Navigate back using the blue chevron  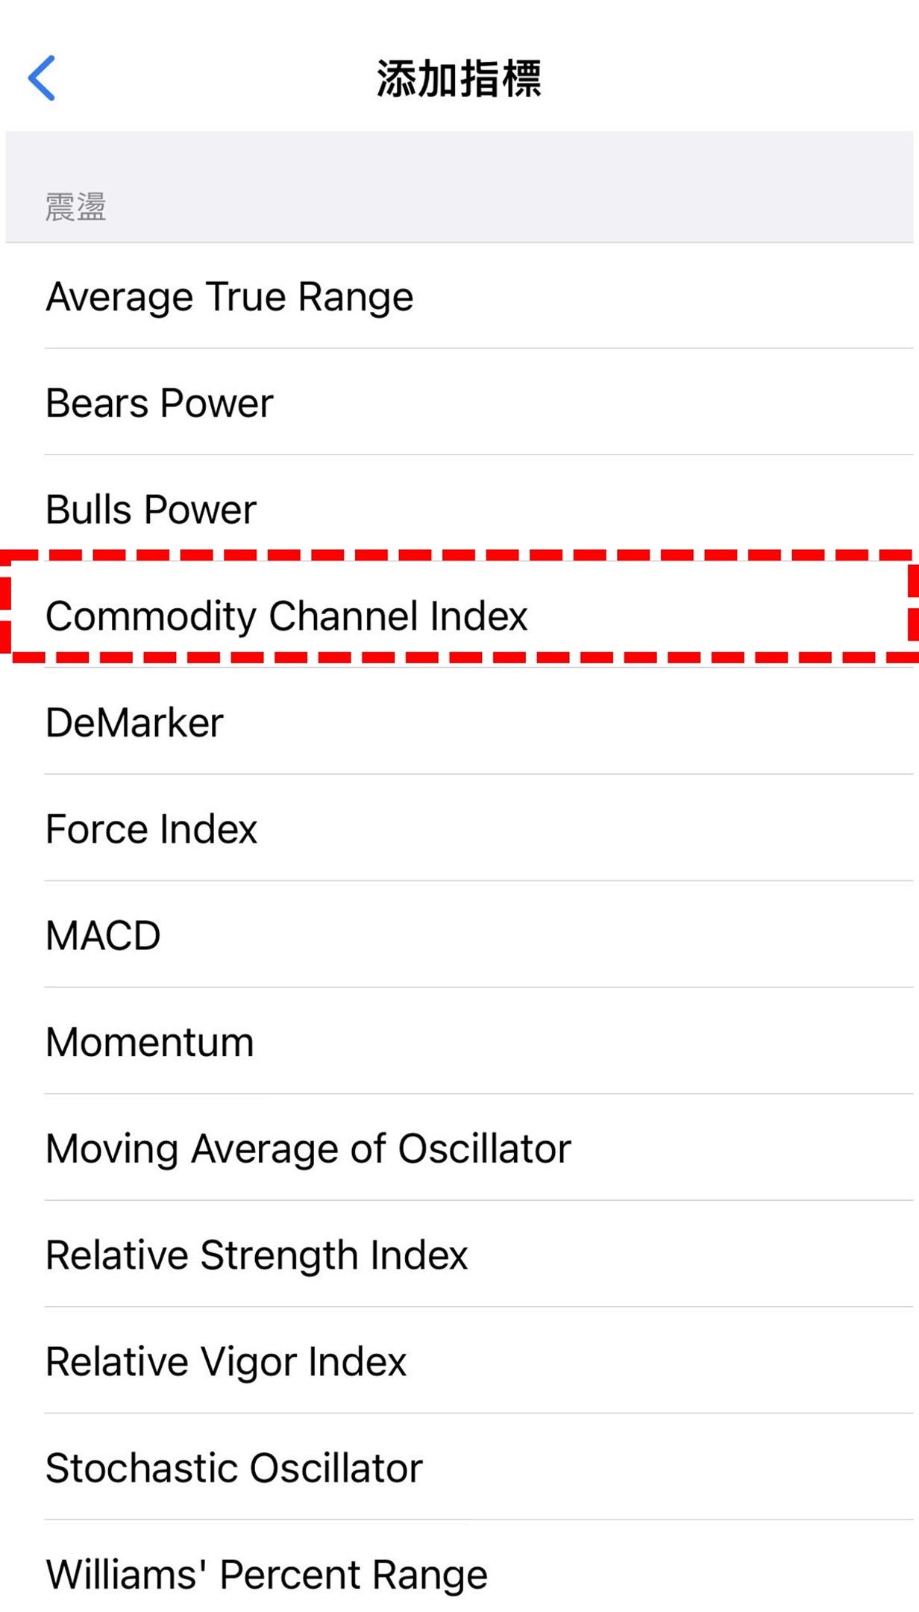(x=43, y=77)
